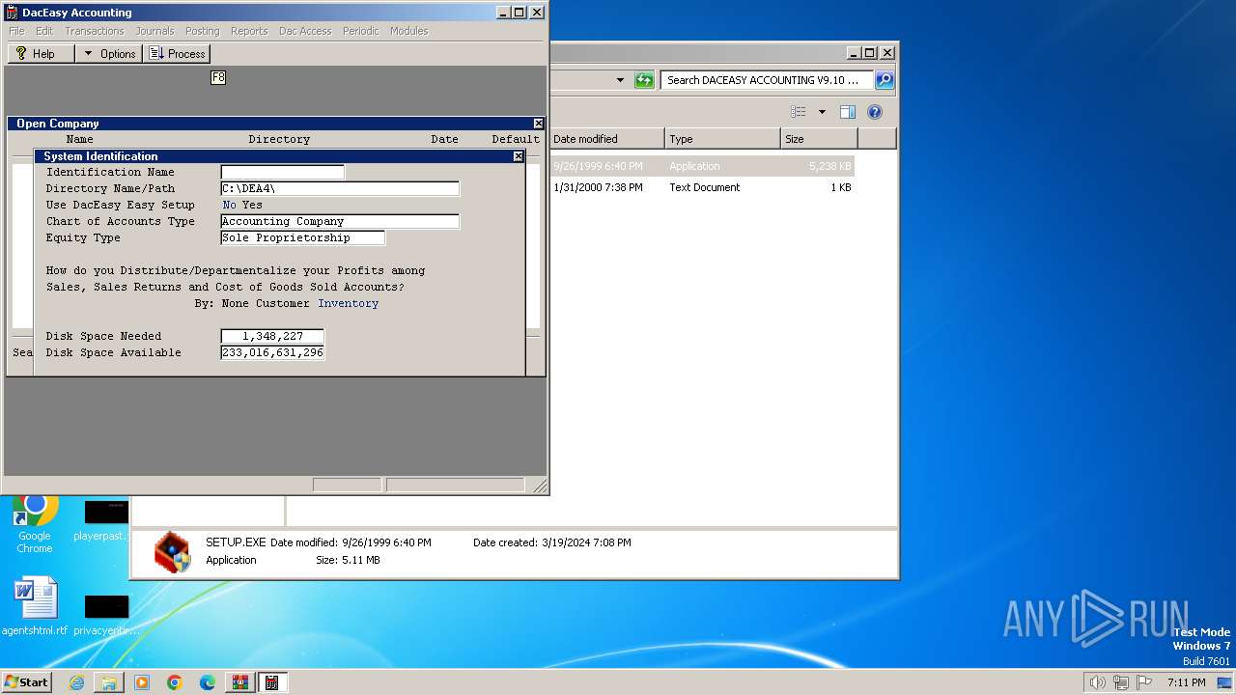Image resolution: width=1236 pixels, height=695 pixels.
Task: Click the Chart of Accounts Type field
Action: [340, 221]
